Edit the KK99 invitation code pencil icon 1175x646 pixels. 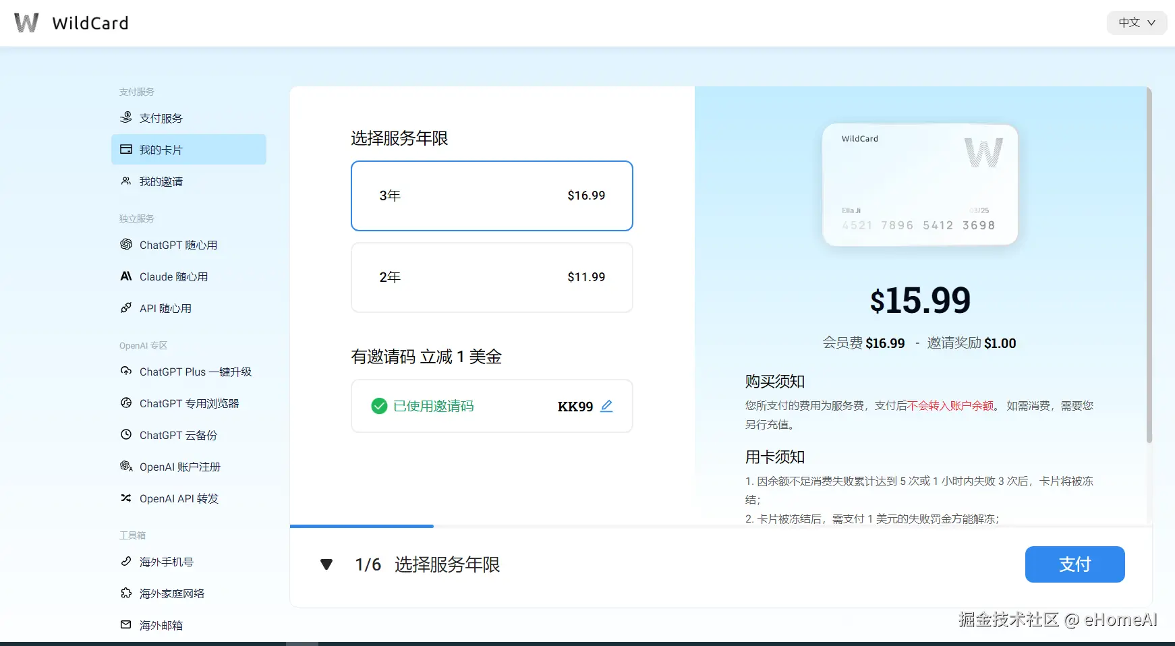click(606, 406)
